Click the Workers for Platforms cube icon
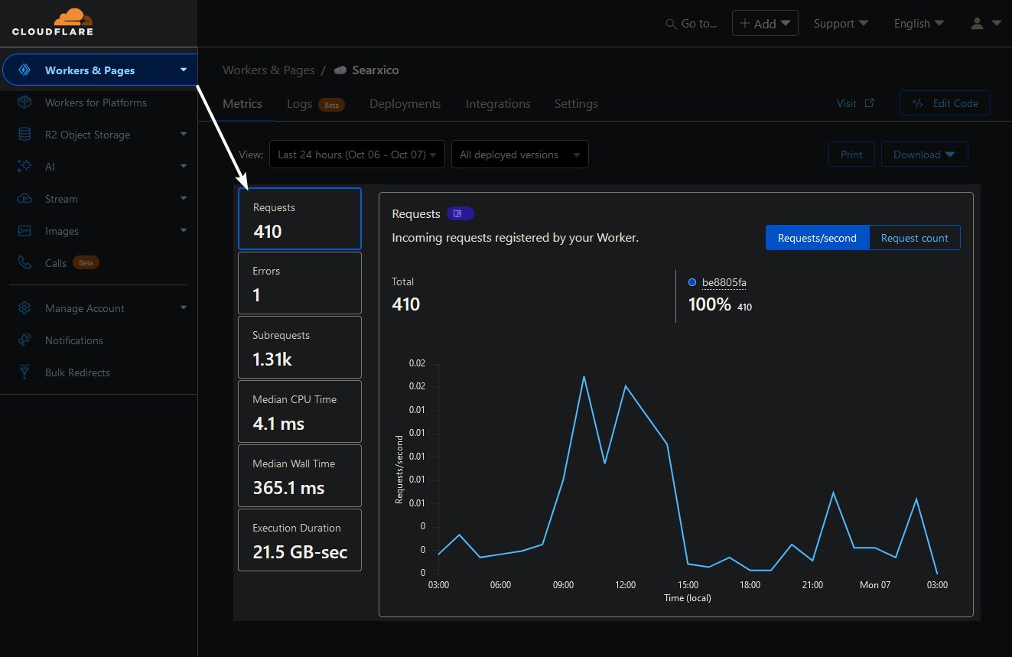The height and width of the screenshot is (657, 1012). (x=24, y=102)
